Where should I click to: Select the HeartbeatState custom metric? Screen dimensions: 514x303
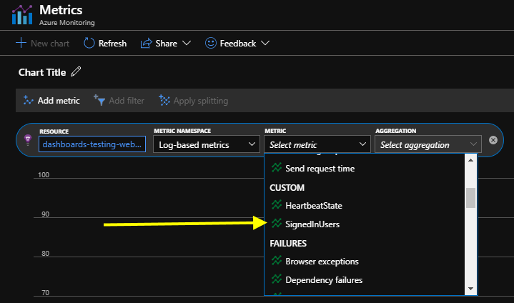(314, 206)
